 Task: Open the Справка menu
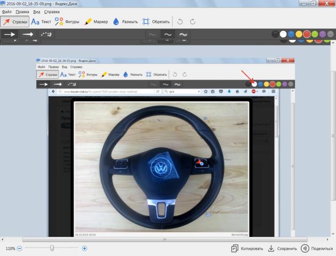(52, 12)
